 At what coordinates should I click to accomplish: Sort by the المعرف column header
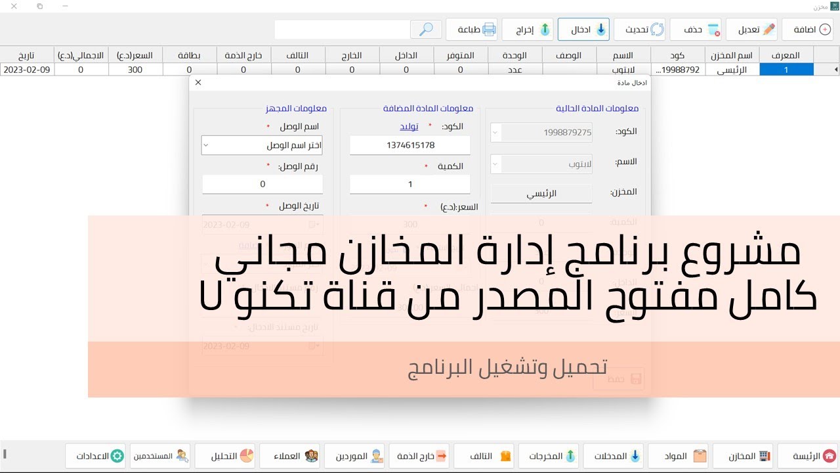tap(787, 55)
